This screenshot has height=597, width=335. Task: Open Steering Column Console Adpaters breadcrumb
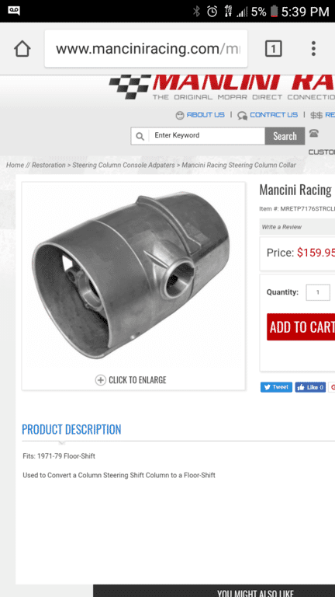[123, 165]
